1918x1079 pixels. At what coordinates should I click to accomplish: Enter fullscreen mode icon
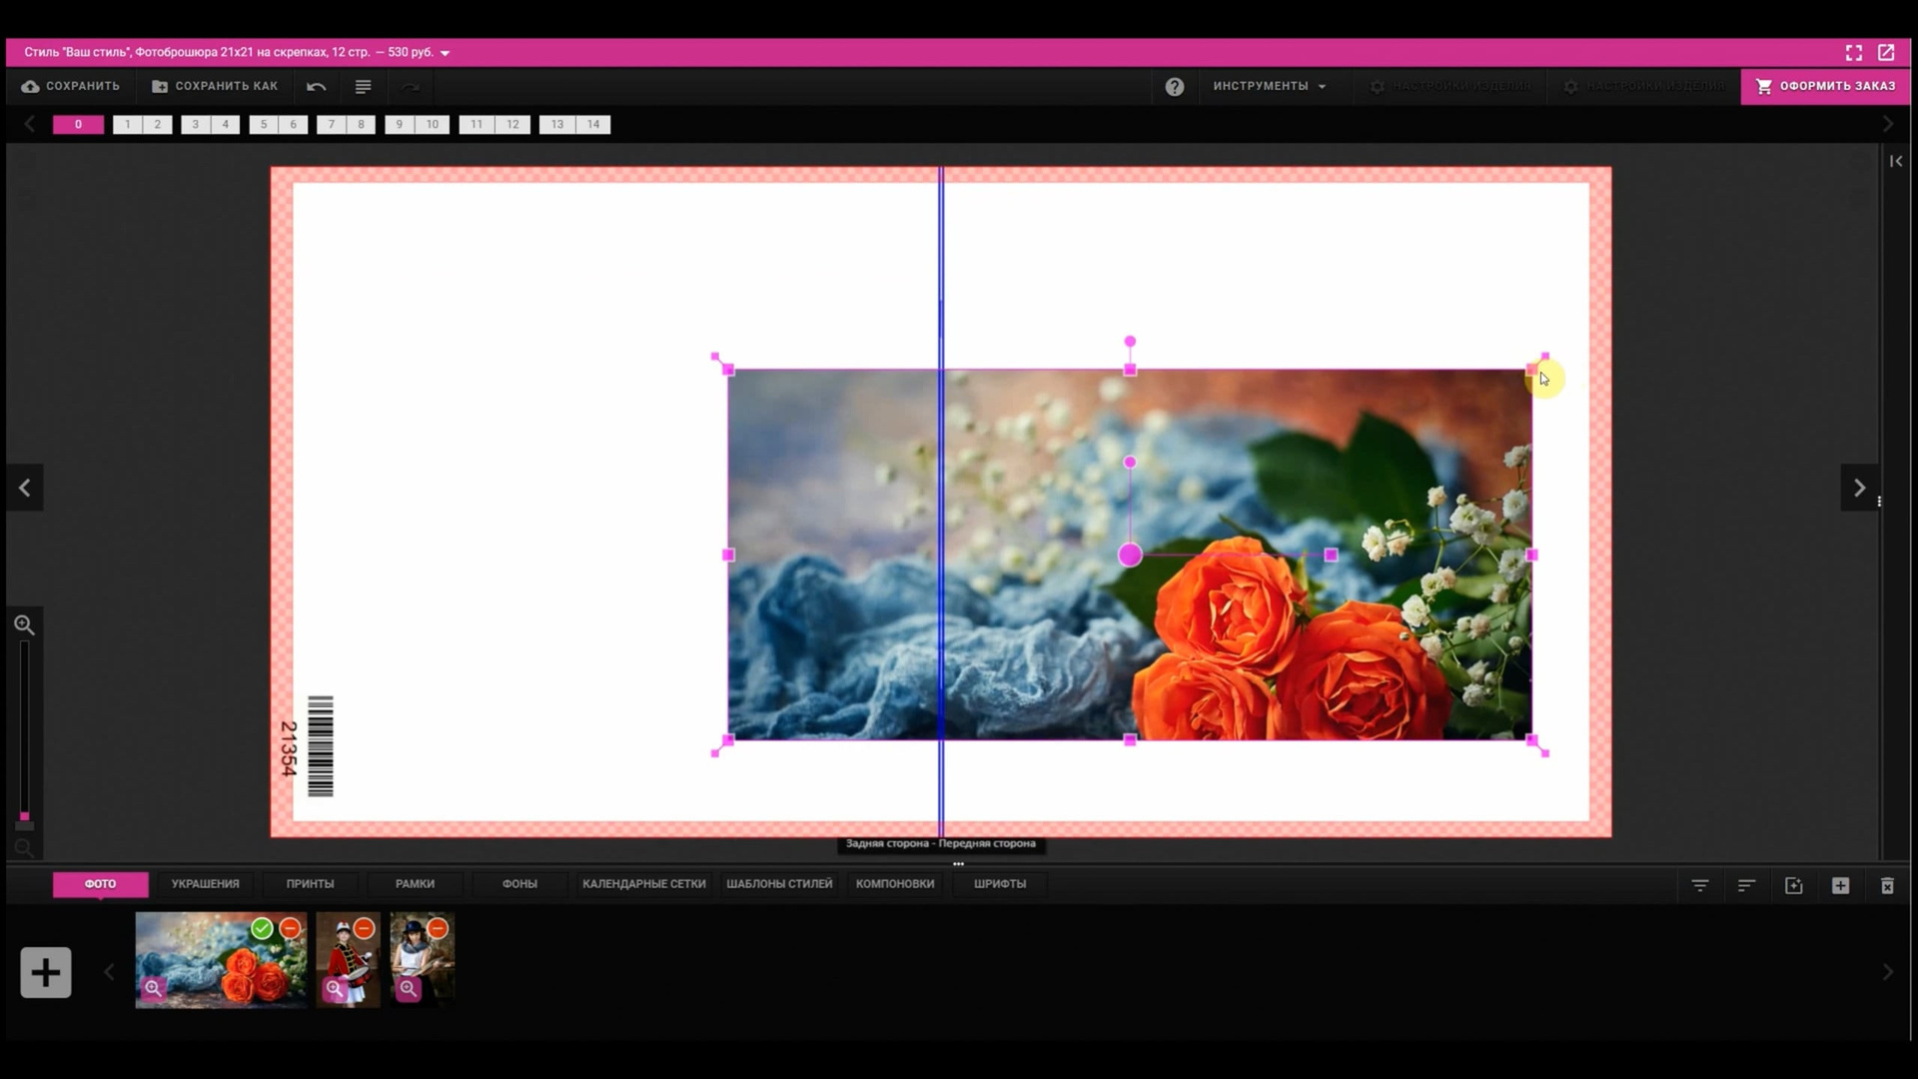coord(1854,53)
